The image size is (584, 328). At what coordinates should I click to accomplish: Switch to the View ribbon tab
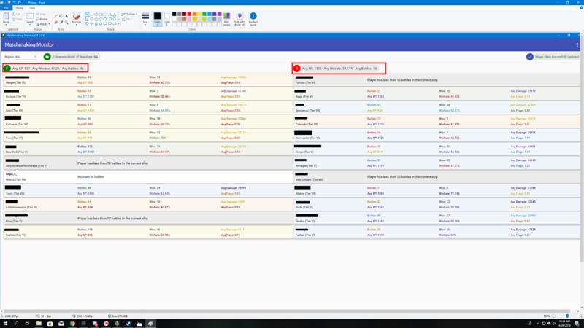click(31, 8)
